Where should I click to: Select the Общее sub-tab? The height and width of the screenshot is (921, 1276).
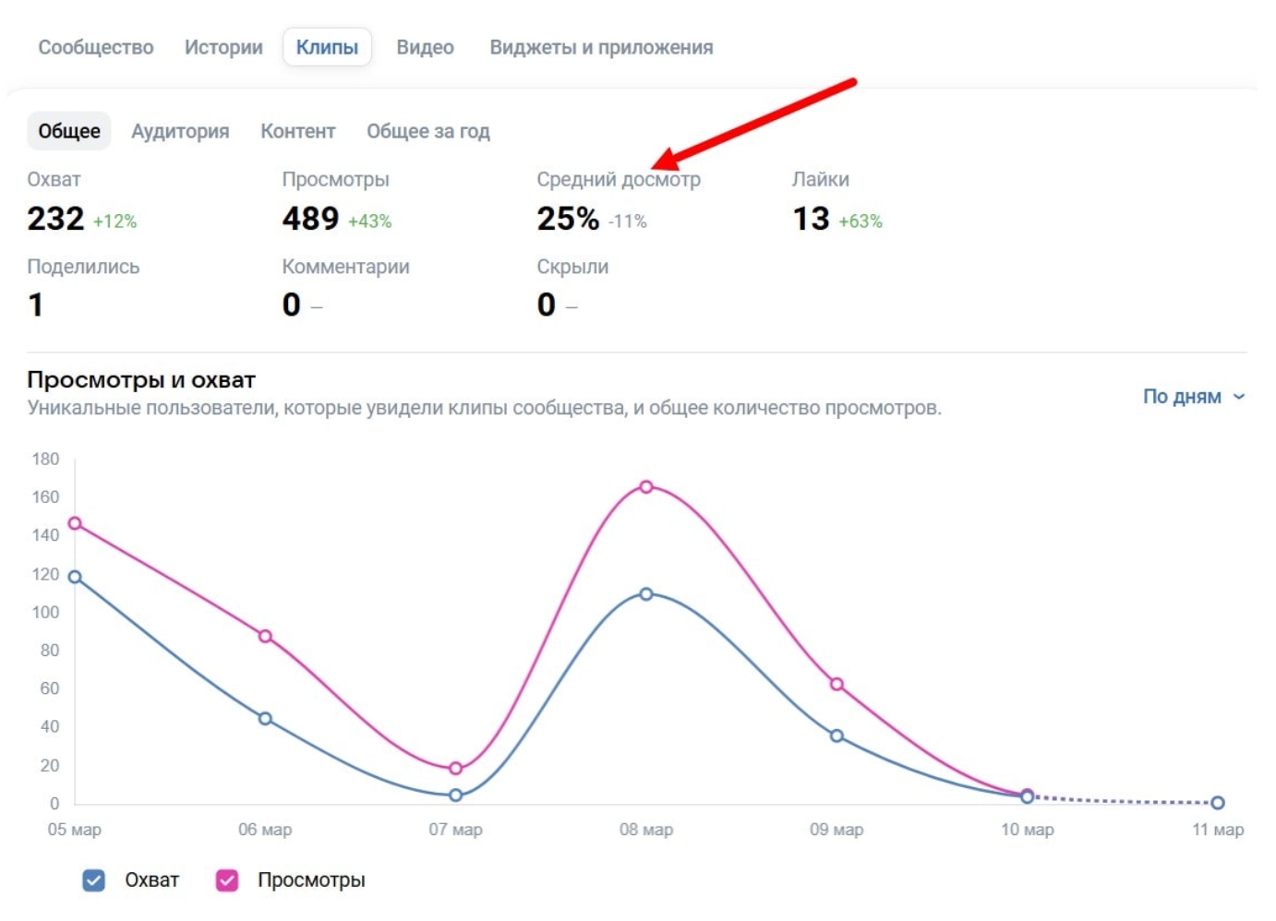click(x=69, y=131)
